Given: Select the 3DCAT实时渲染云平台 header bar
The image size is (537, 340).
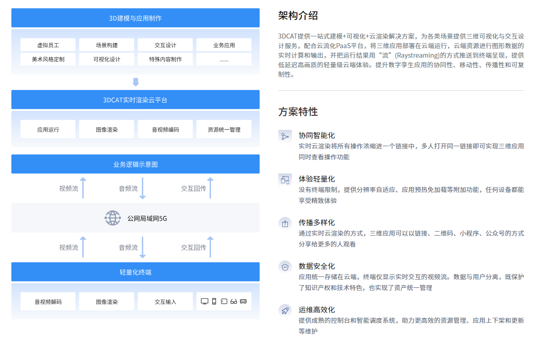Looking at the screenshot, I should pyautogui.click(x=136, y=99).
